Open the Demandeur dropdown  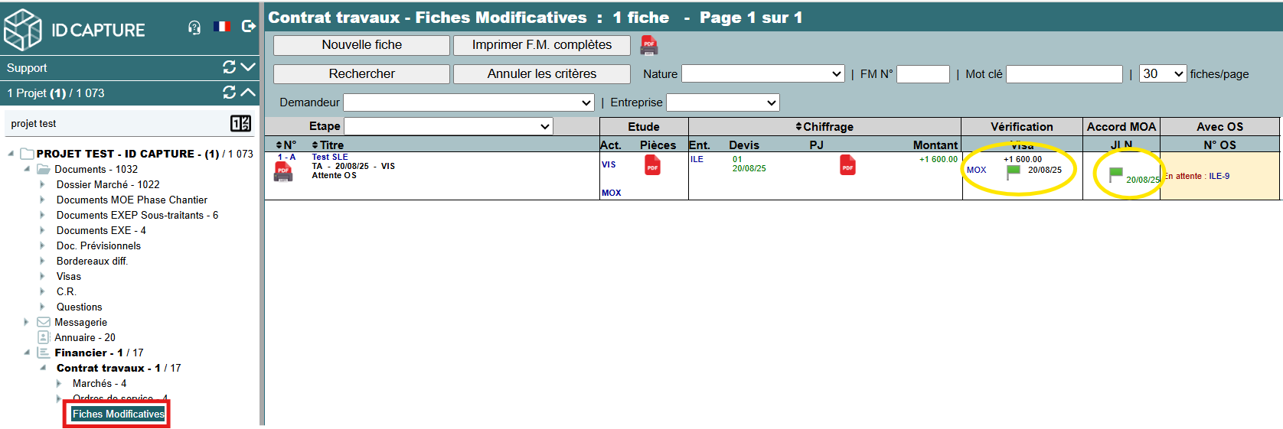pos(468,102)
